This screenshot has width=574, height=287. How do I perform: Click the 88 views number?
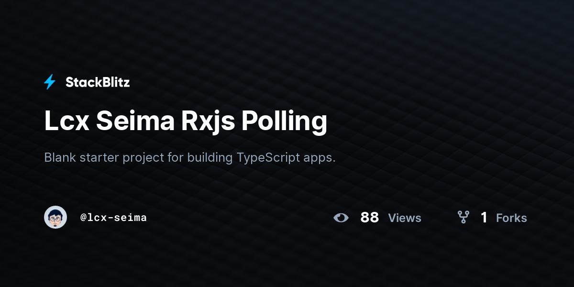click(x=370, y=218)
